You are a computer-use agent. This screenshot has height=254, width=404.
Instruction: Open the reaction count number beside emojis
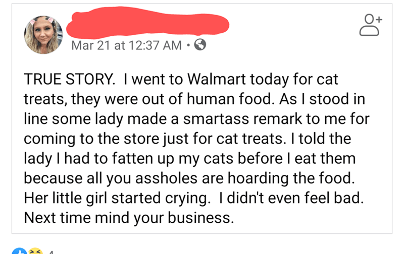point(51,252)
